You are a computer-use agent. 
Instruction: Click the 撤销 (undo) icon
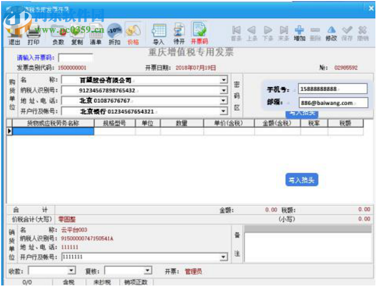[362, 33]
